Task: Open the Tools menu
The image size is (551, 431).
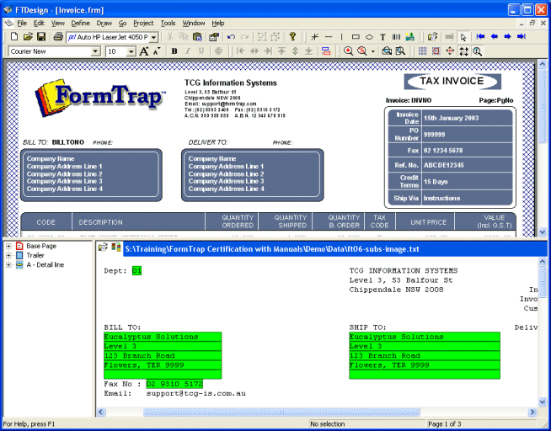Action: (x=168, y=24)
